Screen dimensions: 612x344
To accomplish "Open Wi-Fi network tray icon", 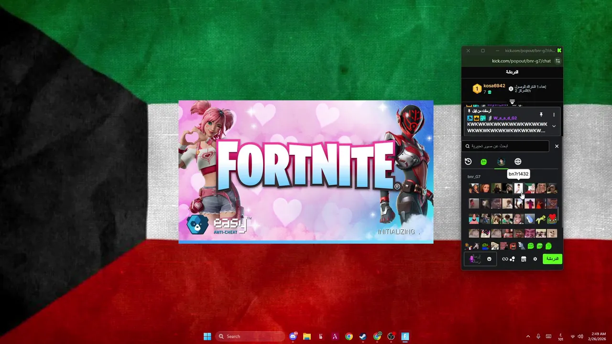I will point(572,336).
